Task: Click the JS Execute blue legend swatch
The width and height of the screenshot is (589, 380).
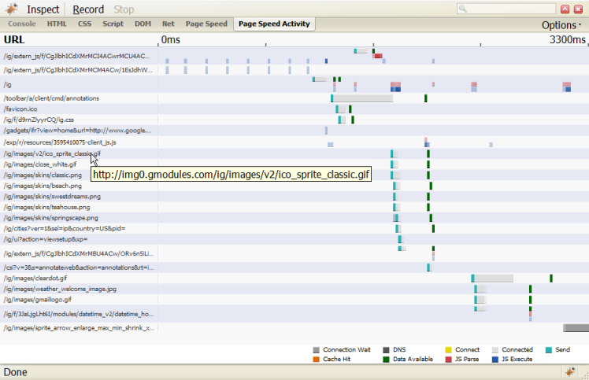Action: pos(495,359)
